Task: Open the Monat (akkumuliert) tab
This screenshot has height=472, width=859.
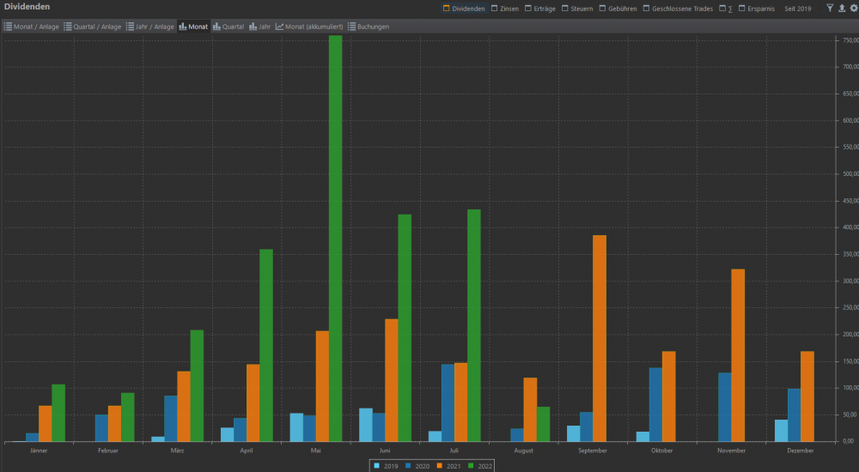Action: [x=309, y=27]
